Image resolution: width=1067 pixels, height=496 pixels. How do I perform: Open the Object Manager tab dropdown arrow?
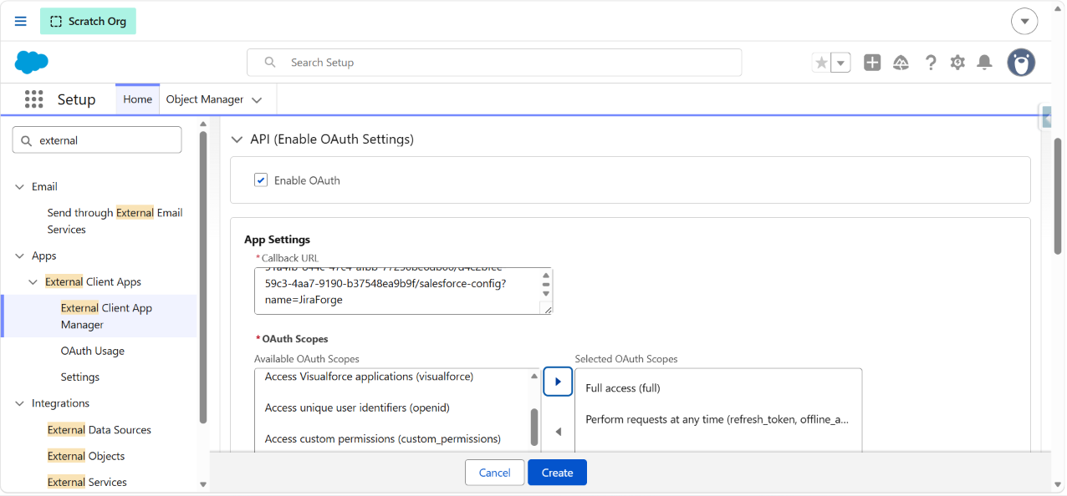coord(257,99)
